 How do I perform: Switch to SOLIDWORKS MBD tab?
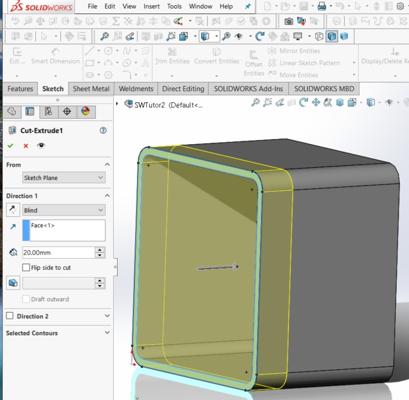point(324,88)
